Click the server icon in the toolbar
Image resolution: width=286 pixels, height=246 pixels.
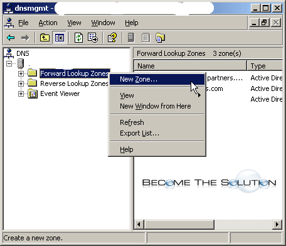131,38
